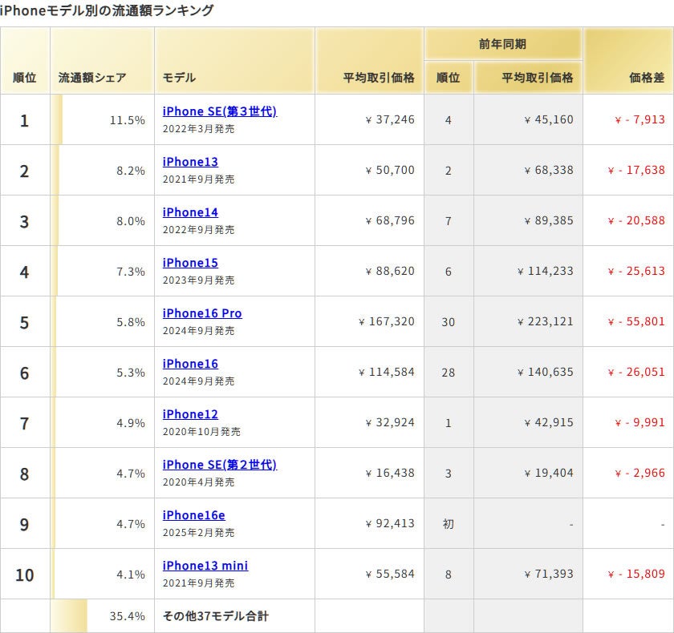
Task: Click previous-year price ¥ 89,385
Action: [x=549, y=220]
